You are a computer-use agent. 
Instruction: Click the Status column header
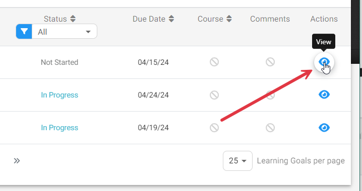(x=55, y=19)
